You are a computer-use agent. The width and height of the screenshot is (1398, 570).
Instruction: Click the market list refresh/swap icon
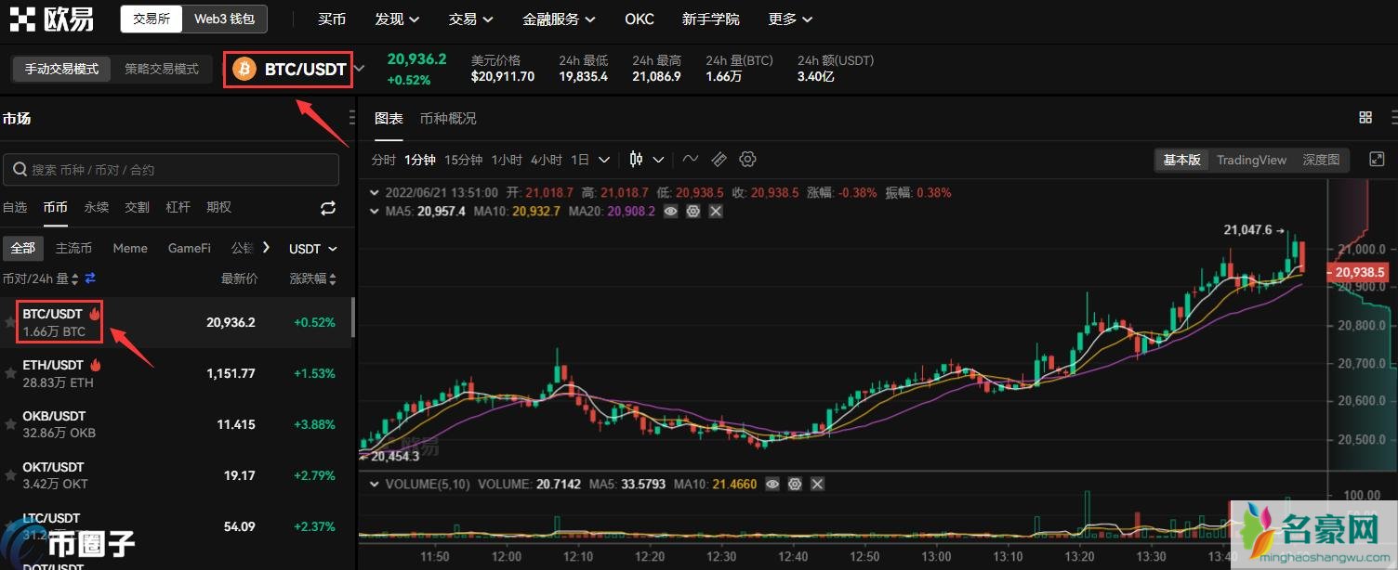pyautogui.click(x=328, y=208)
